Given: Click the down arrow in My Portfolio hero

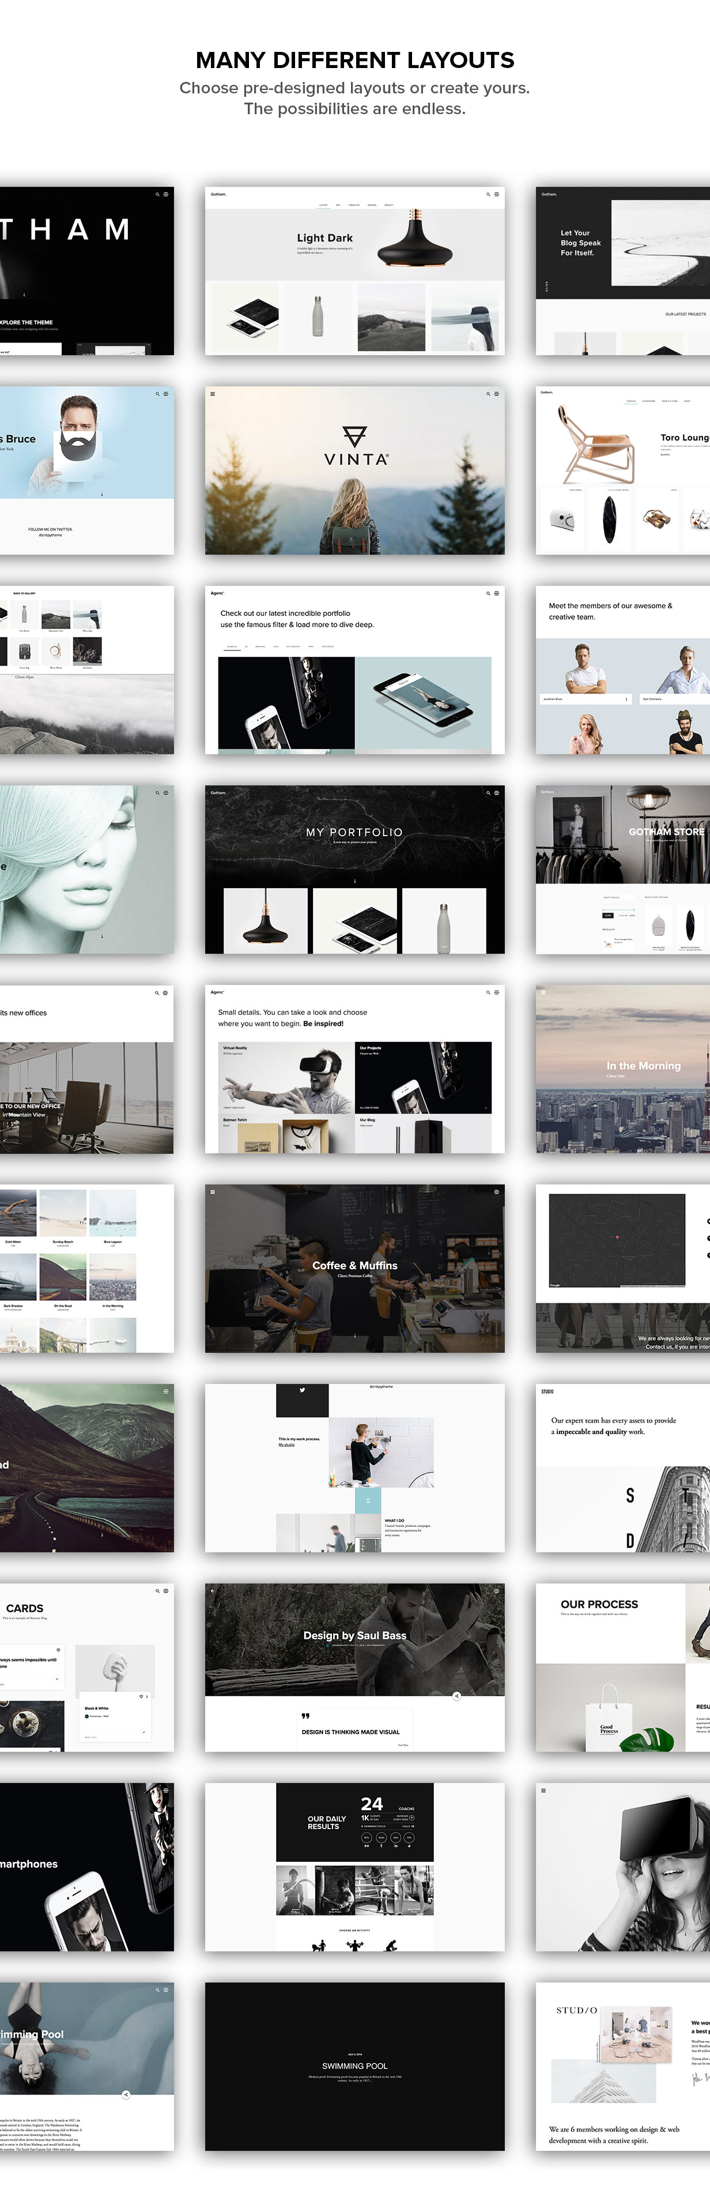Looking at the screenshot, I should (356, 881).
